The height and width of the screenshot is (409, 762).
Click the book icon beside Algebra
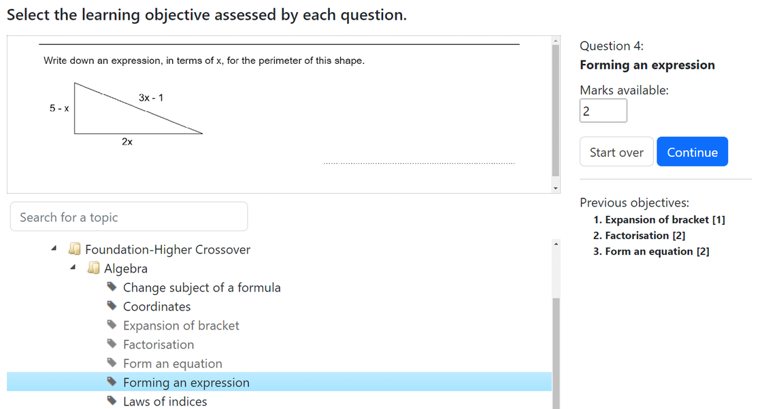point(94,268)
